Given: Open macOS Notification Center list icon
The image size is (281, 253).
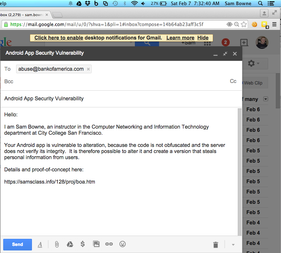Looking at the screenshot, I should [x=271, y=4].
